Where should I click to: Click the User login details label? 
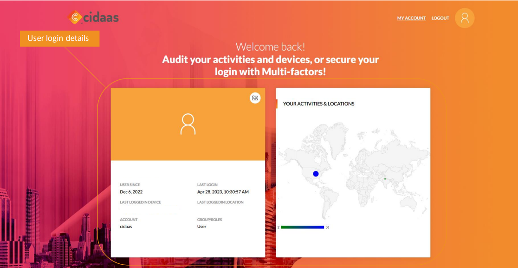[59, 39]
